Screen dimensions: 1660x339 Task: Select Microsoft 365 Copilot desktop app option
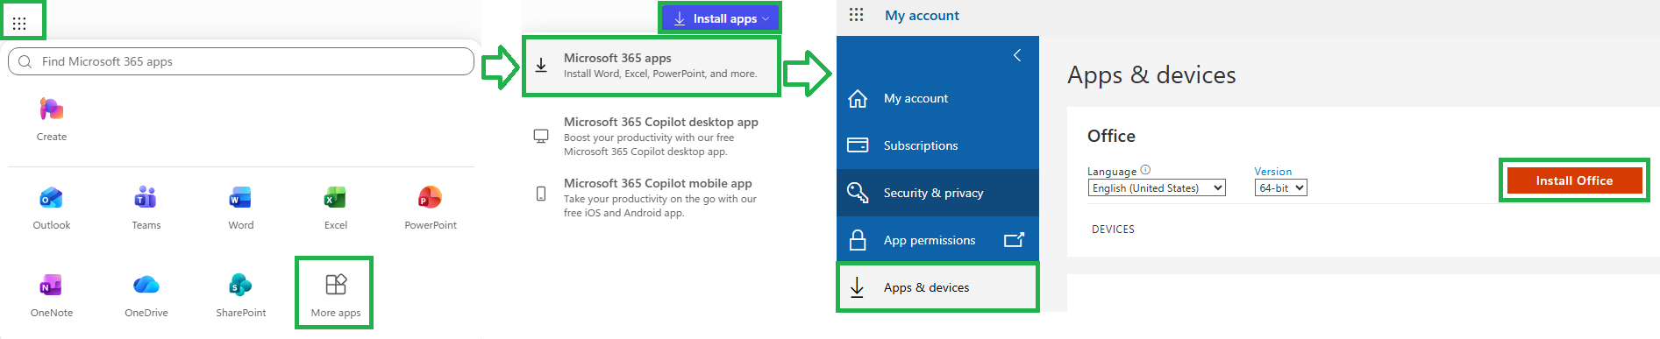[651, 136]
